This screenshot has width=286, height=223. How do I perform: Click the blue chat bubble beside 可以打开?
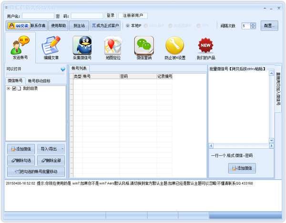pyautogui.click(x=63, y=69)
